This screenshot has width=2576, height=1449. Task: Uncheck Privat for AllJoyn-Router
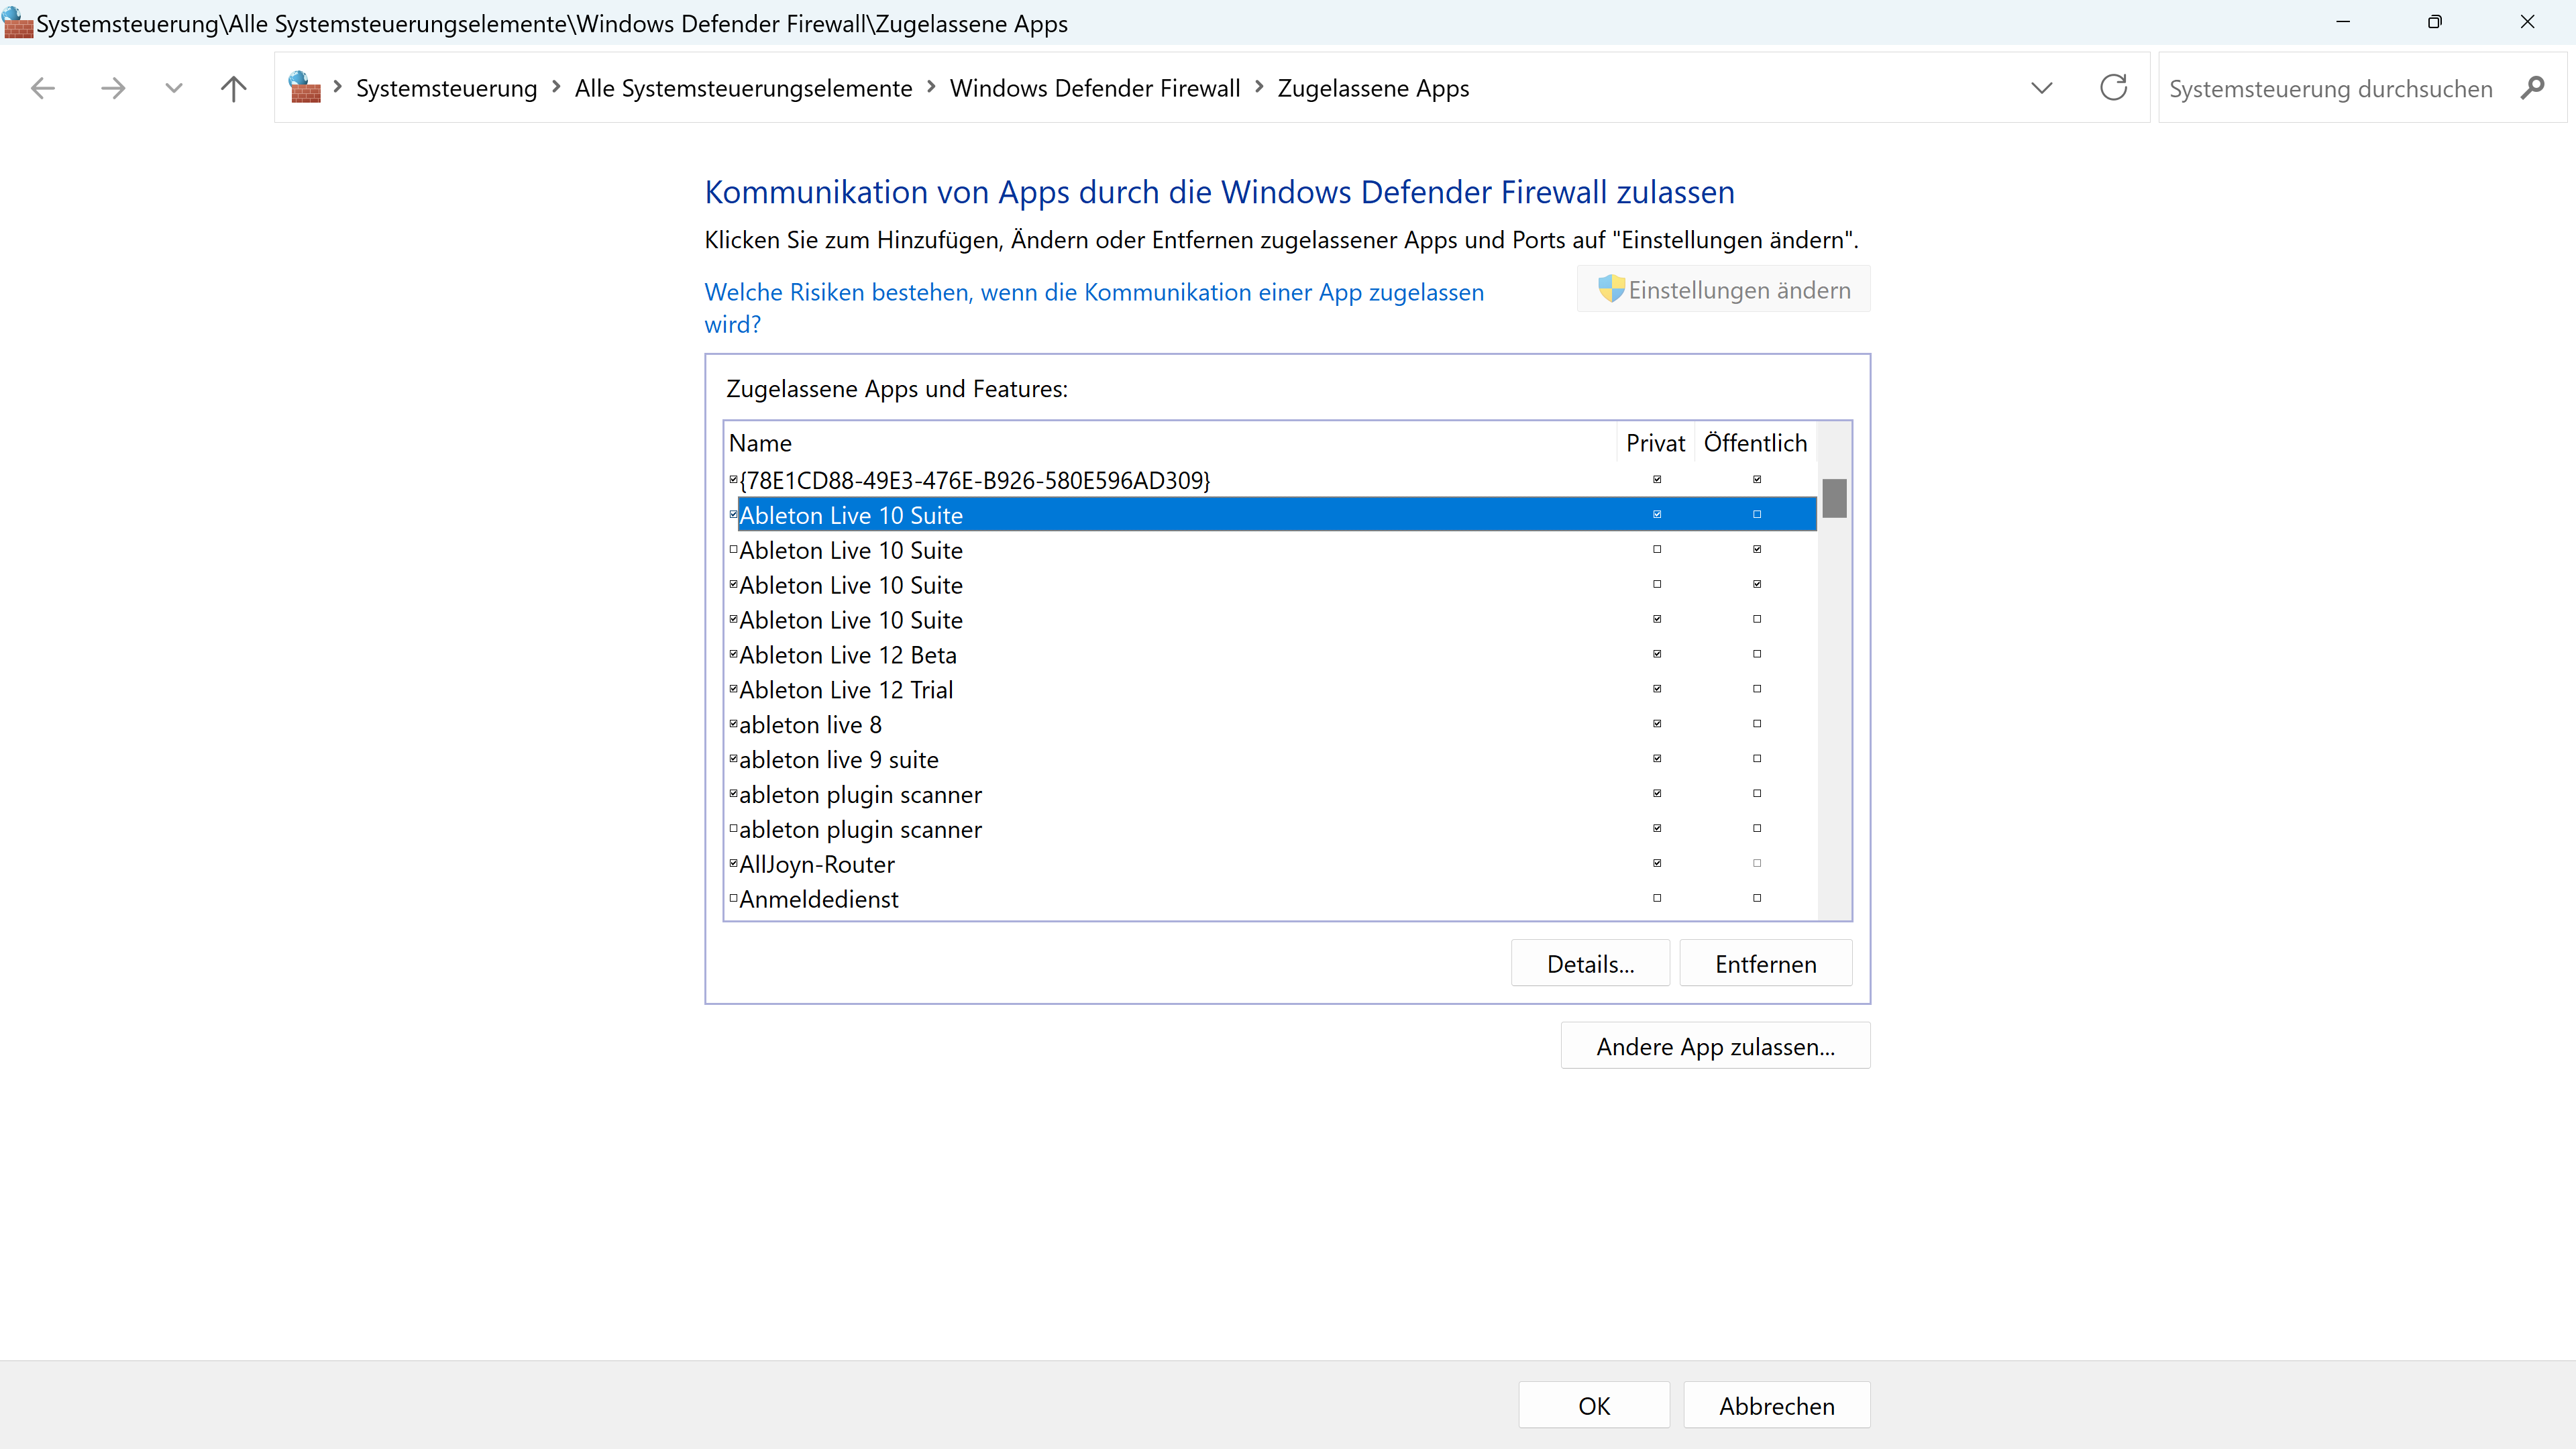point(1657,863)
